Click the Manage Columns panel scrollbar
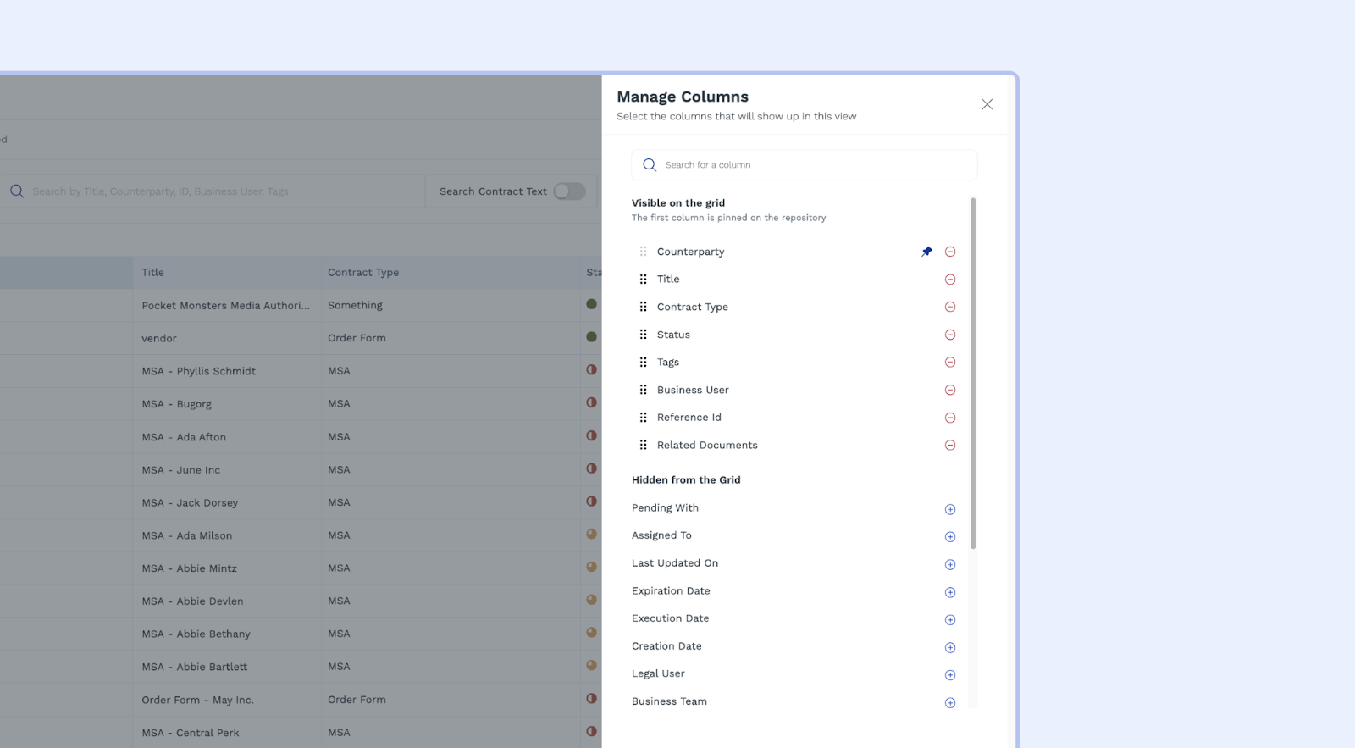This screenshot has width=1355, height=748. click(973, 373)
